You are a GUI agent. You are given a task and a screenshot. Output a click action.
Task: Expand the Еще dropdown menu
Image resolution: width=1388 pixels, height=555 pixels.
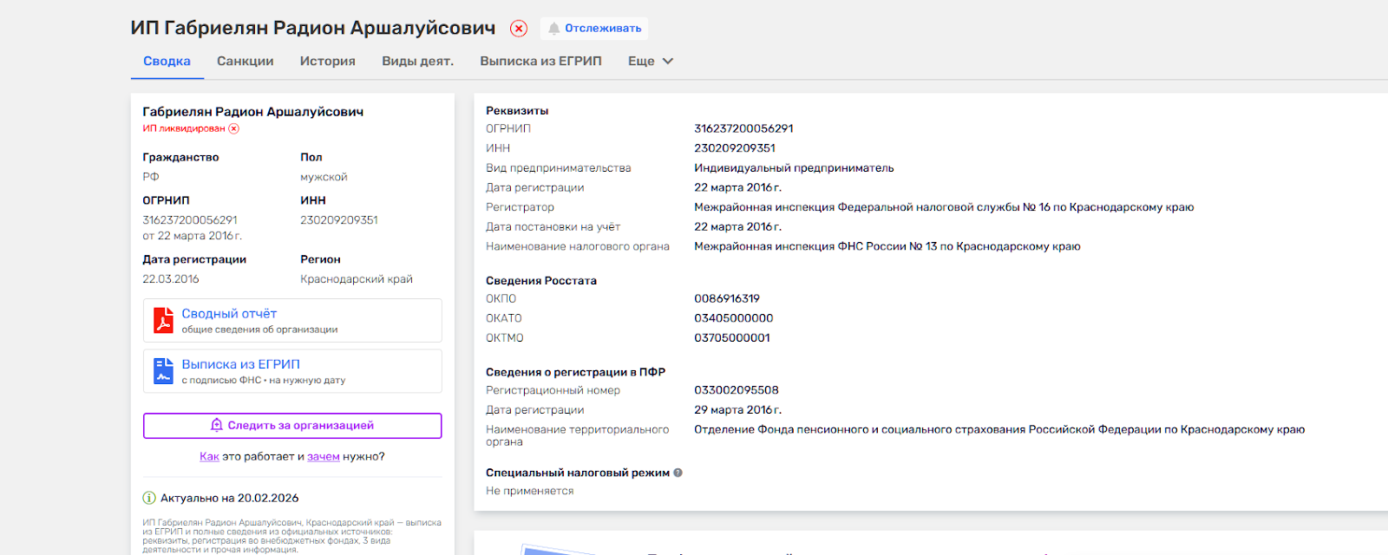[641, 61]
